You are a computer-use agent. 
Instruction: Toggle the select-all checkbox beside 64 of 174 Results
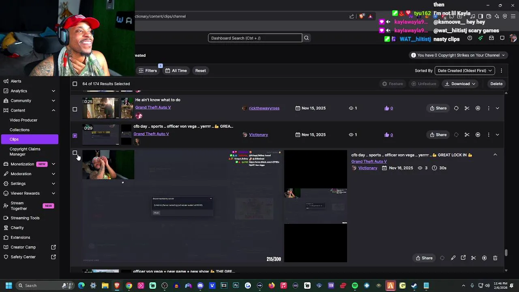coord(75,84)
